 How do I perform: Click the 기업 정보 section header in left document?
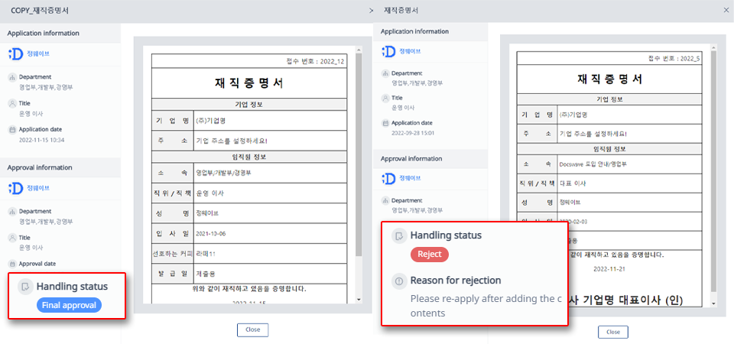[x=248, y=105]
